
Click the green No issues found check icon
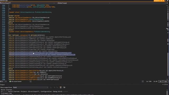click(x=10, y=82)
